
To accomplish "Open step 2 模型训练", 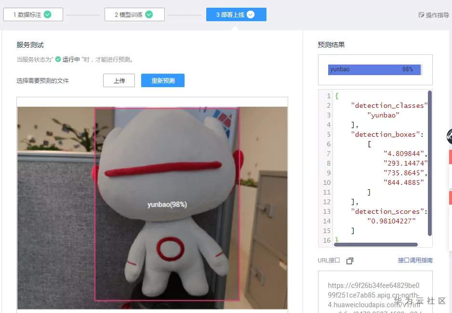I will click(134, 14).
